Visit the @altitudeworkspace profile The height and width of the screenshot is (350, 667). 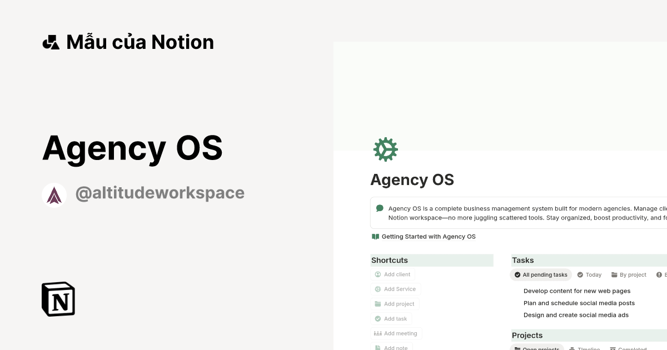[x=160, y=193]
